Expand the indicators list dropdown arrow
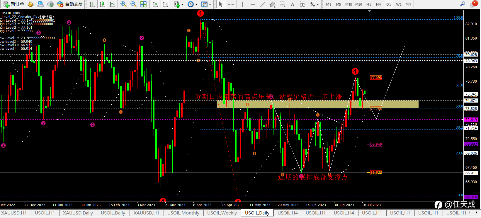Screen dimensions: 481x218 point(182,4)
